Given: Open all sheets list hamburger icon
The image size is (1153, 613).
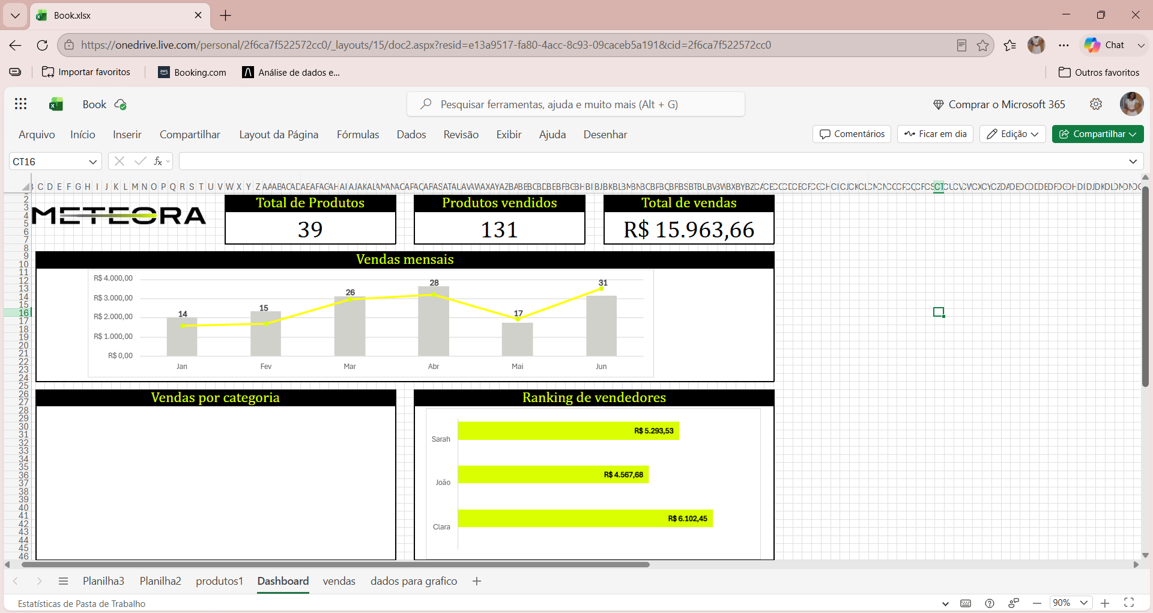Looking at the screenshot, I should (63, 581).
